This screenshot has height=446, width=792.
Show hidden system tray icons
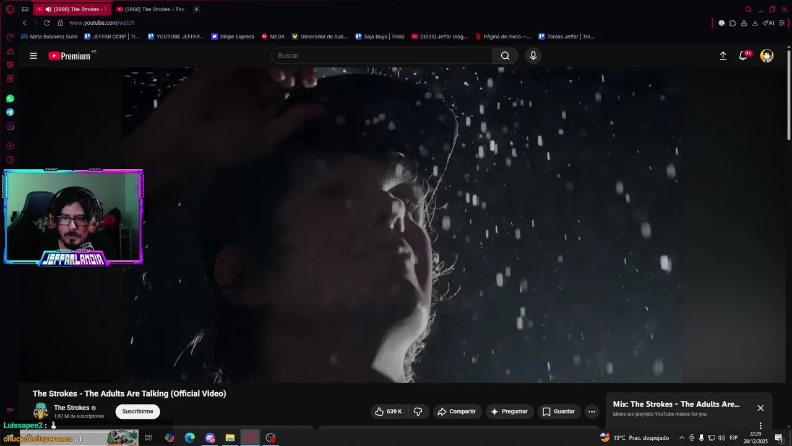(682, 438)
